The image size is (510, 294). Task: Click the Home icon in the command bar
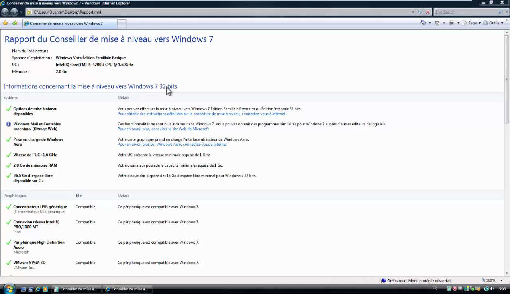click(423, 23)
